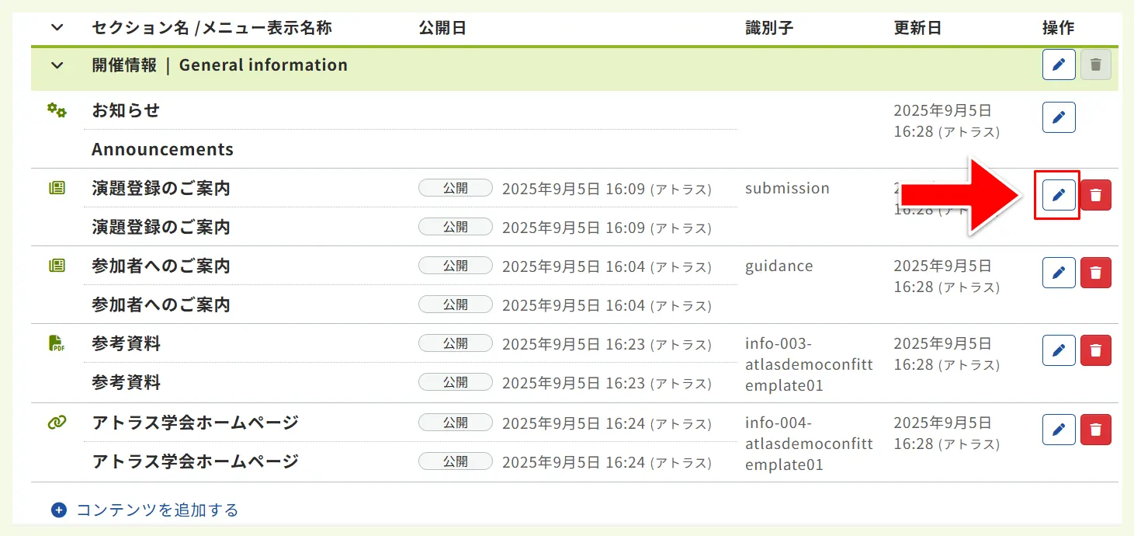This screenshot has height=536, width=1134.
Task: Click the plus icon next to コンテンツを追加する
Action: 59,510
